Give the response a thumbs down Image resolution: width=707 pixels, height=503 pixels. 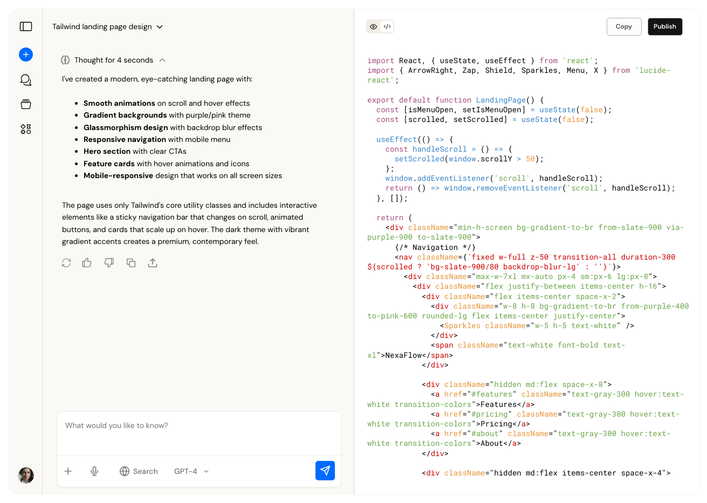click(x=109, y=263)
